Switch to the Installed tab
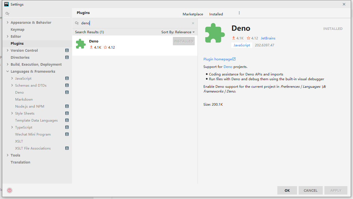 [216, 14]
